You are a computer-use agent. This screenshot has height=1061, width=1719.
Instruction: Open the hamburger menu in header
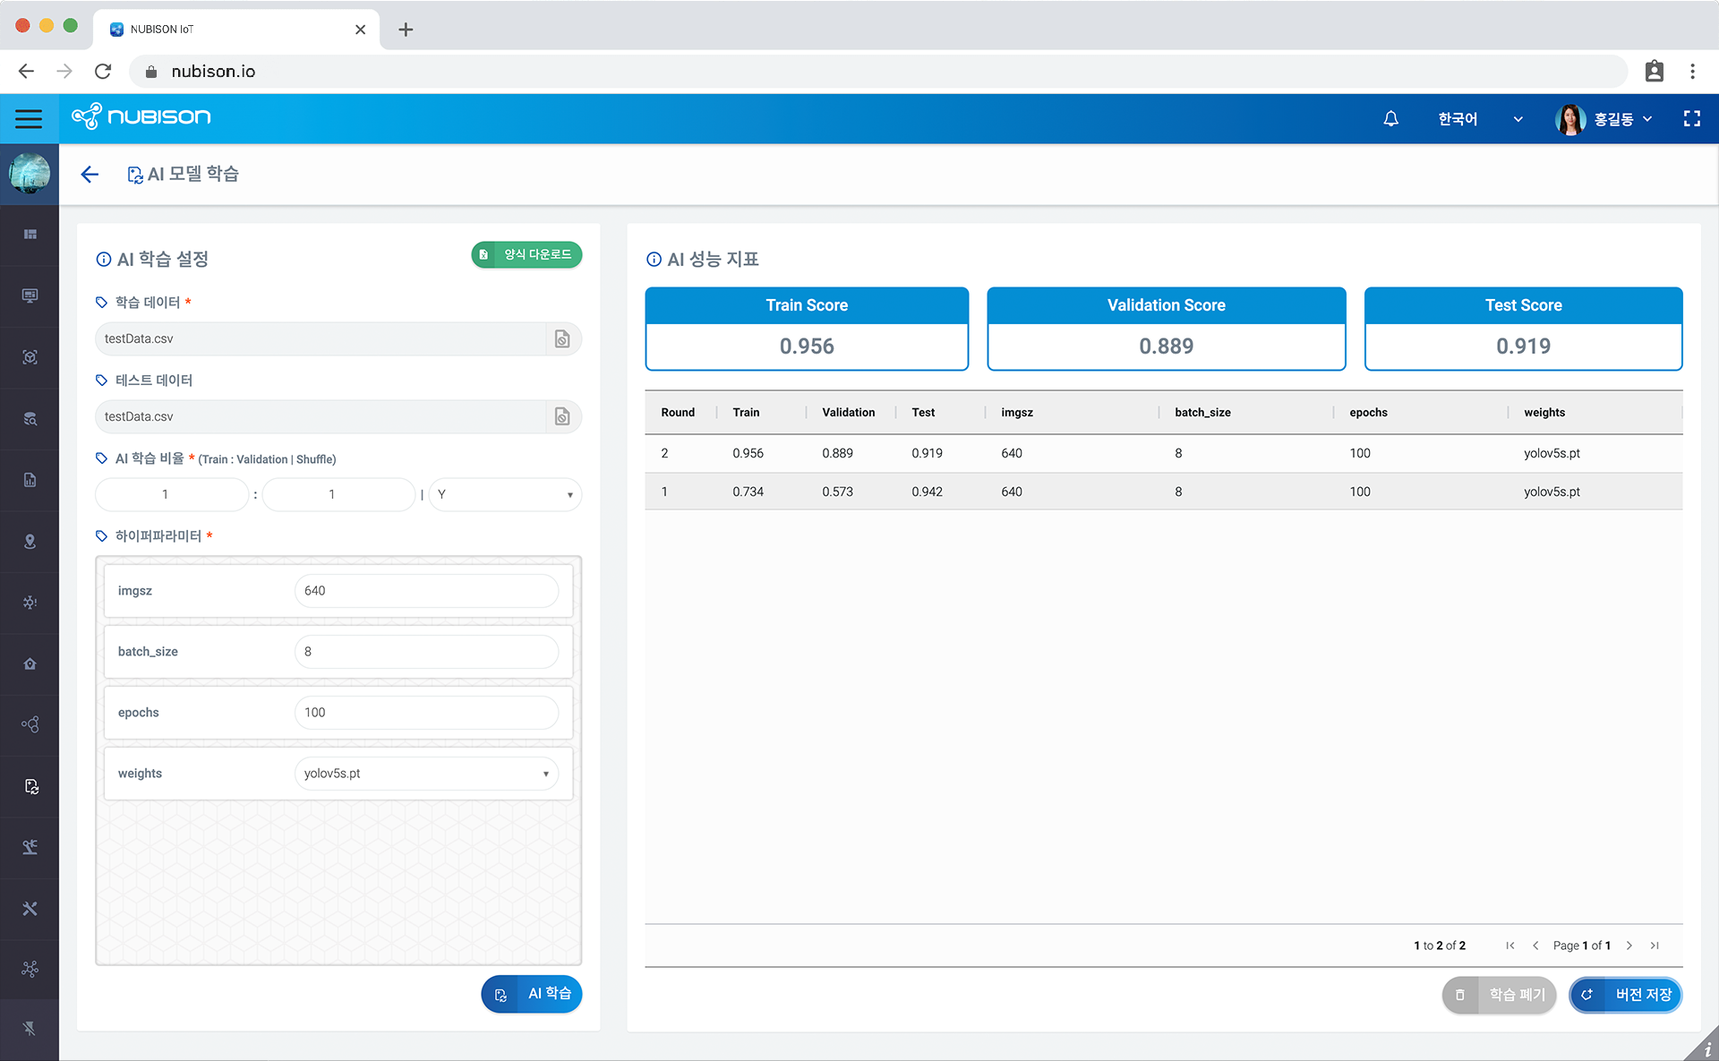[x=29, y=118]
